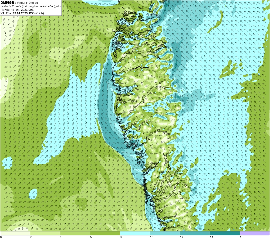Click the 0–2 m/s palest legend swatch
This screenshot has height=239, width=270.
[15, 233]
